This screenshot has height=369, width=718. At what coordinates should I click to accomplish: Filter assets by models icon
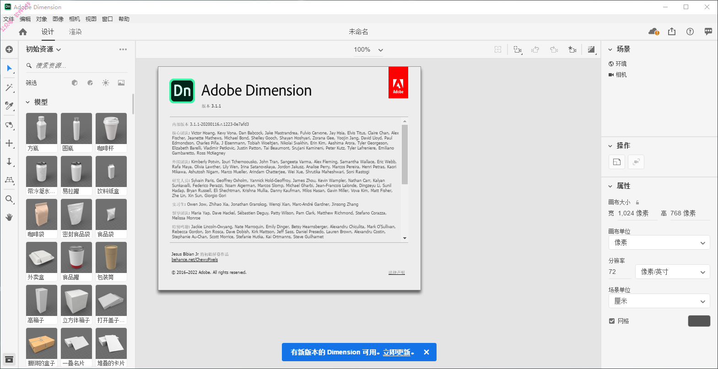point(75,83)
